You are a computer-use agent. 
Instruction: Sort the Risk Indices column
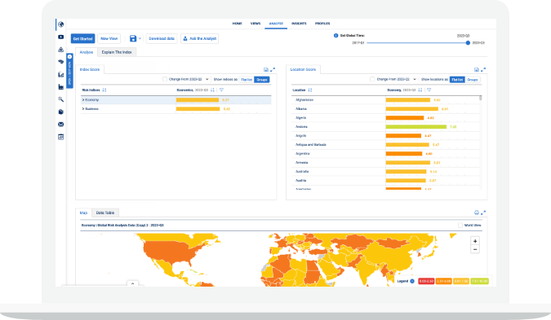click(x=104, y=90)
